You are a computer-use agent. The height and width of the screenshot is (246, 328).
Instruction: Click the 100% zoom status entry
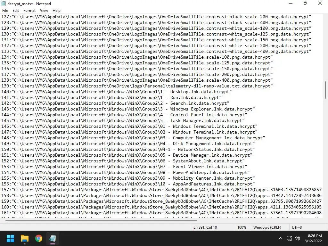[242, 227]
